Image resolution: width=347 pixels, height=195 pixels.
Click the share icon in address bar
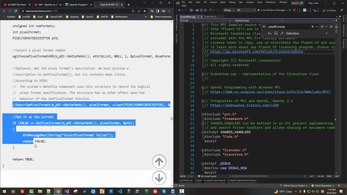[x=139, y=11]
